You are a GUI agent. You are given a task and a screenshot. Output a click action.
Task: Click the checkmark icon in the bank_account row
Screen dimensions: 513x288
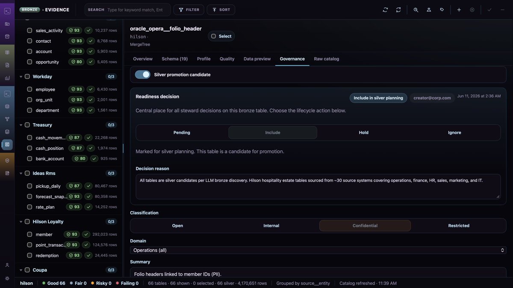(94, 159)
